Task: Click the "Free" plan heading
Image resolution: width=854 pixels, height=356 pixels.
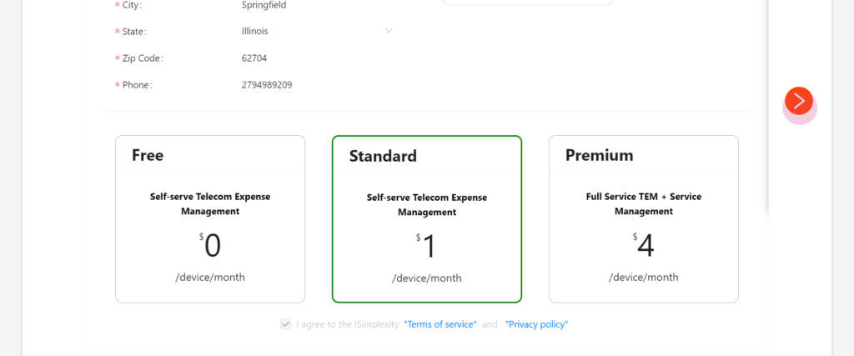Action: click(x=148, y=155)
